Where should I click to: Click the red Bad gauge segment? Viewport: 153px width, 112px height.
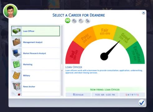pos(74,54)
